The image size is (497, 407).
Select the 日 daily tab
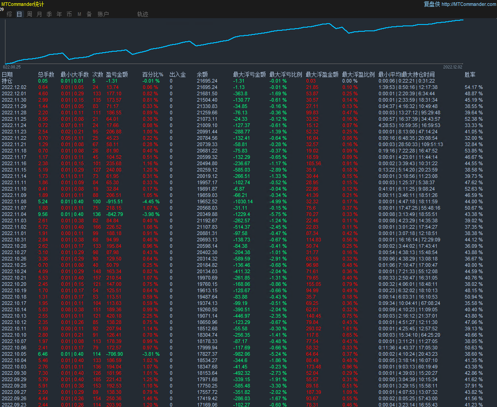click(x=20, y=14)
